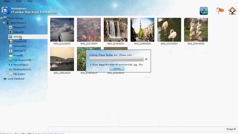Click the Backuptrans app logo icon
The image size is (238, 134).
pyautogui.click(x=5, y=10)
